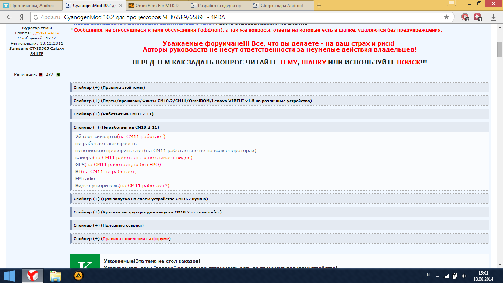
Task: Click the 'Куратор темы' label
Action: click(x=37, y=28)
